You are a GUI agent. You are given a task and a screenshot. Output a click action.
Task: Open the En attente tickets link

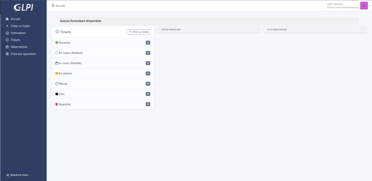(x=65, y=73)
